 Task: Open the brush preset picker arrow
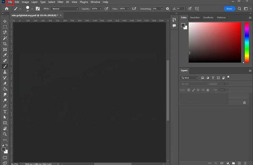click(x=32, y=8)
